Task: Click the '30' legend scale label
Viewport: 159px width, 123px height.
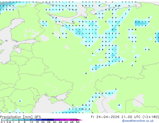Action: [x=54, y=122]
